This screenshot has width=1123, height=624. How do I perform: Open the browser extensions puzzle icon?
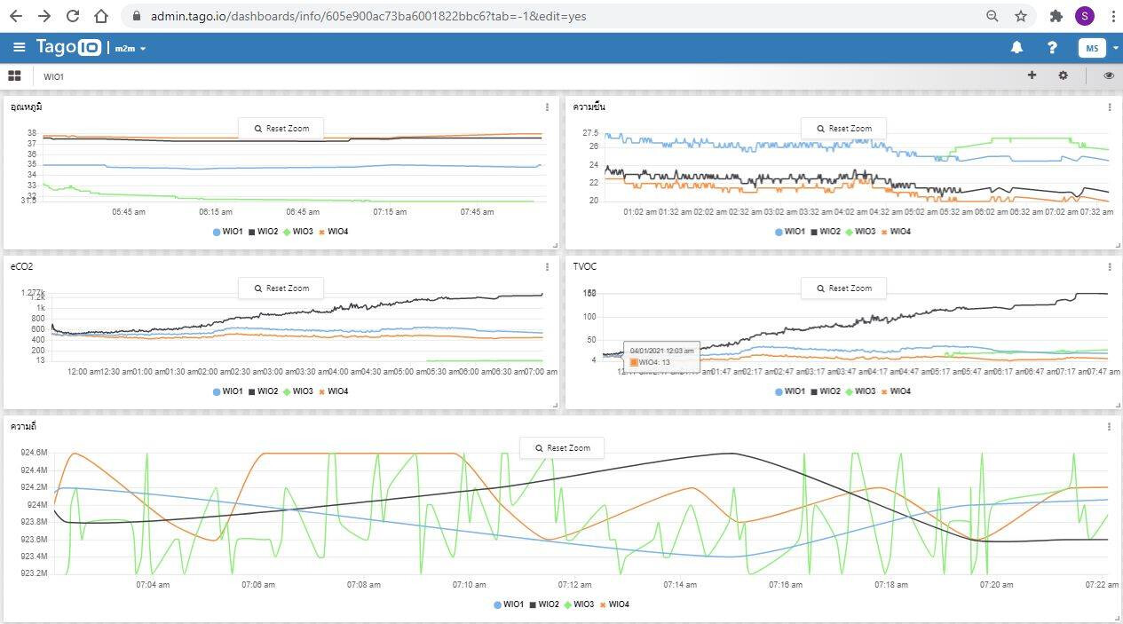pyautogui.click(x=1056, y=16)
